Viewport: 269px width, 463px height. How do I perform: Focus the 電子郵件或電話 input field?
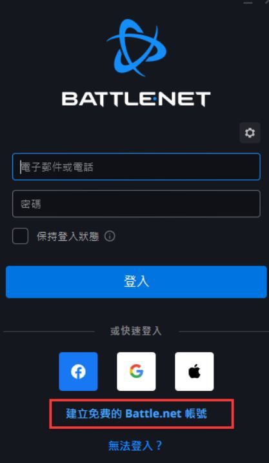pos(136,166)
